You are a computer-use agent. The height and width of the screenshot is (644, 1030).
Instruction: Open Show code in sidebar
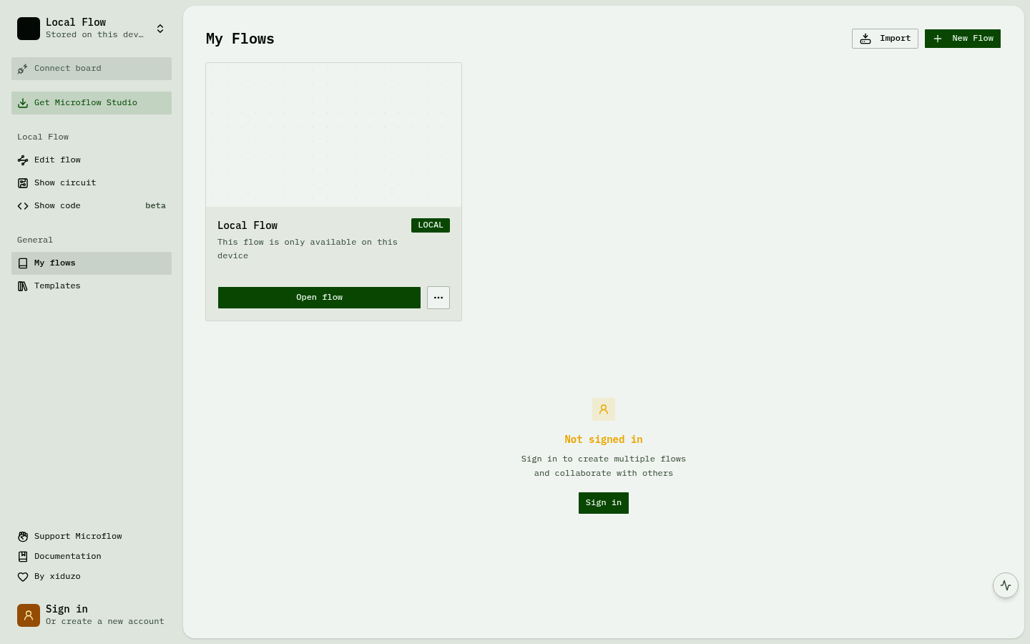coord(92,206)
